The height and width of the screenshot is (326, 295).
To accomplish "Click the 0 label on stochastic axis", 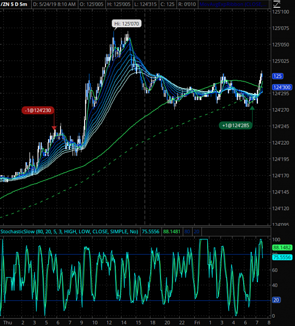I will 274,316.
